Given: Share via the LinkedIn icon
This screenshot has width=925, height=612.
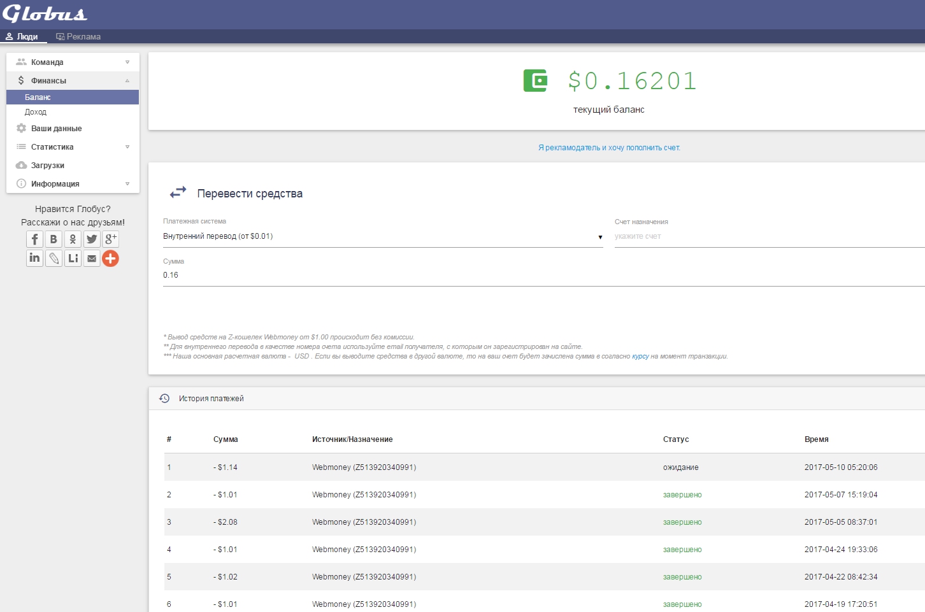Looking at the screenshot, I should click(x=34, y=258).
